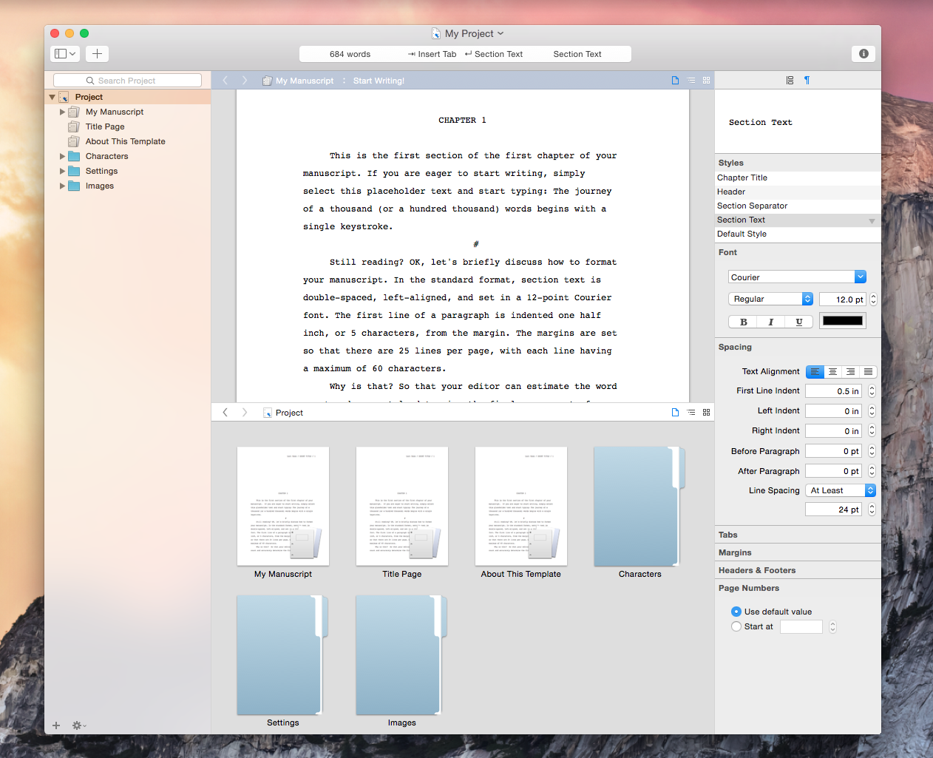Open the Section Text style arrow

coord(872,220)
